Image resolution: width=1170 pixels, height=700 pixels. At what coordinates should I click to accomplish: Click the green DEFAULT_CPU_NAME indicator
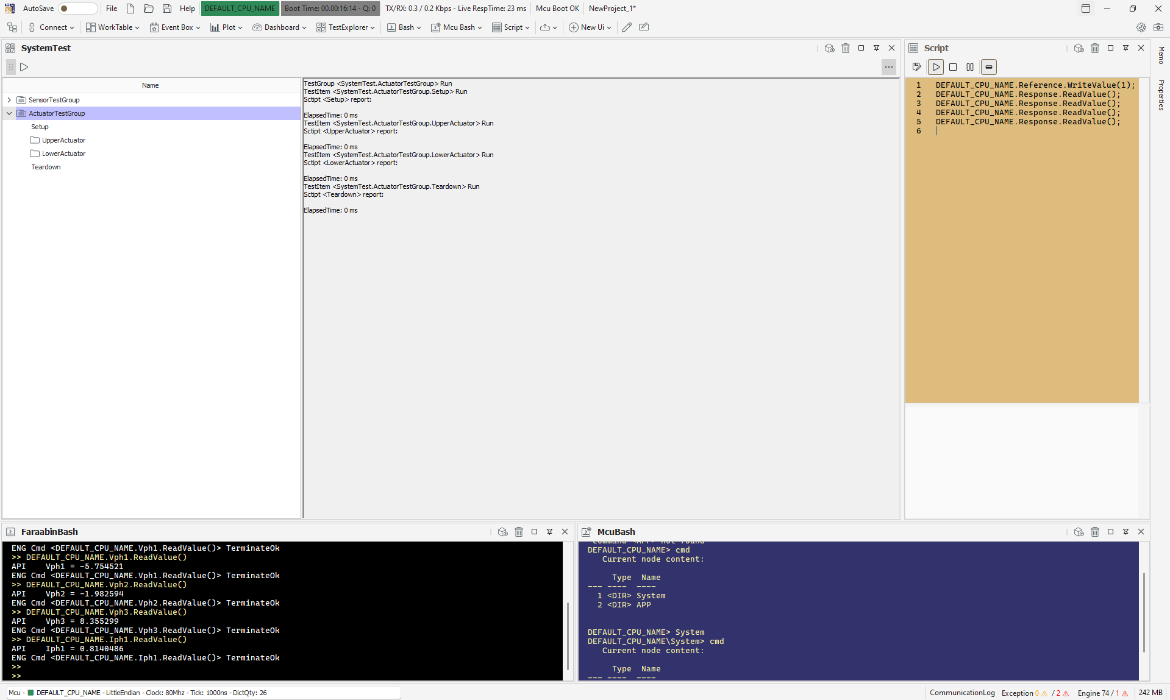[x=240, y=9]
